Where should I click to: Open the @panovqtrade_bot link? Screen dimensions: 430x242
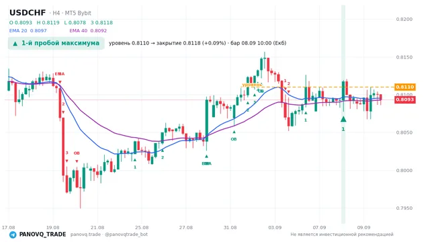(126, 235)
